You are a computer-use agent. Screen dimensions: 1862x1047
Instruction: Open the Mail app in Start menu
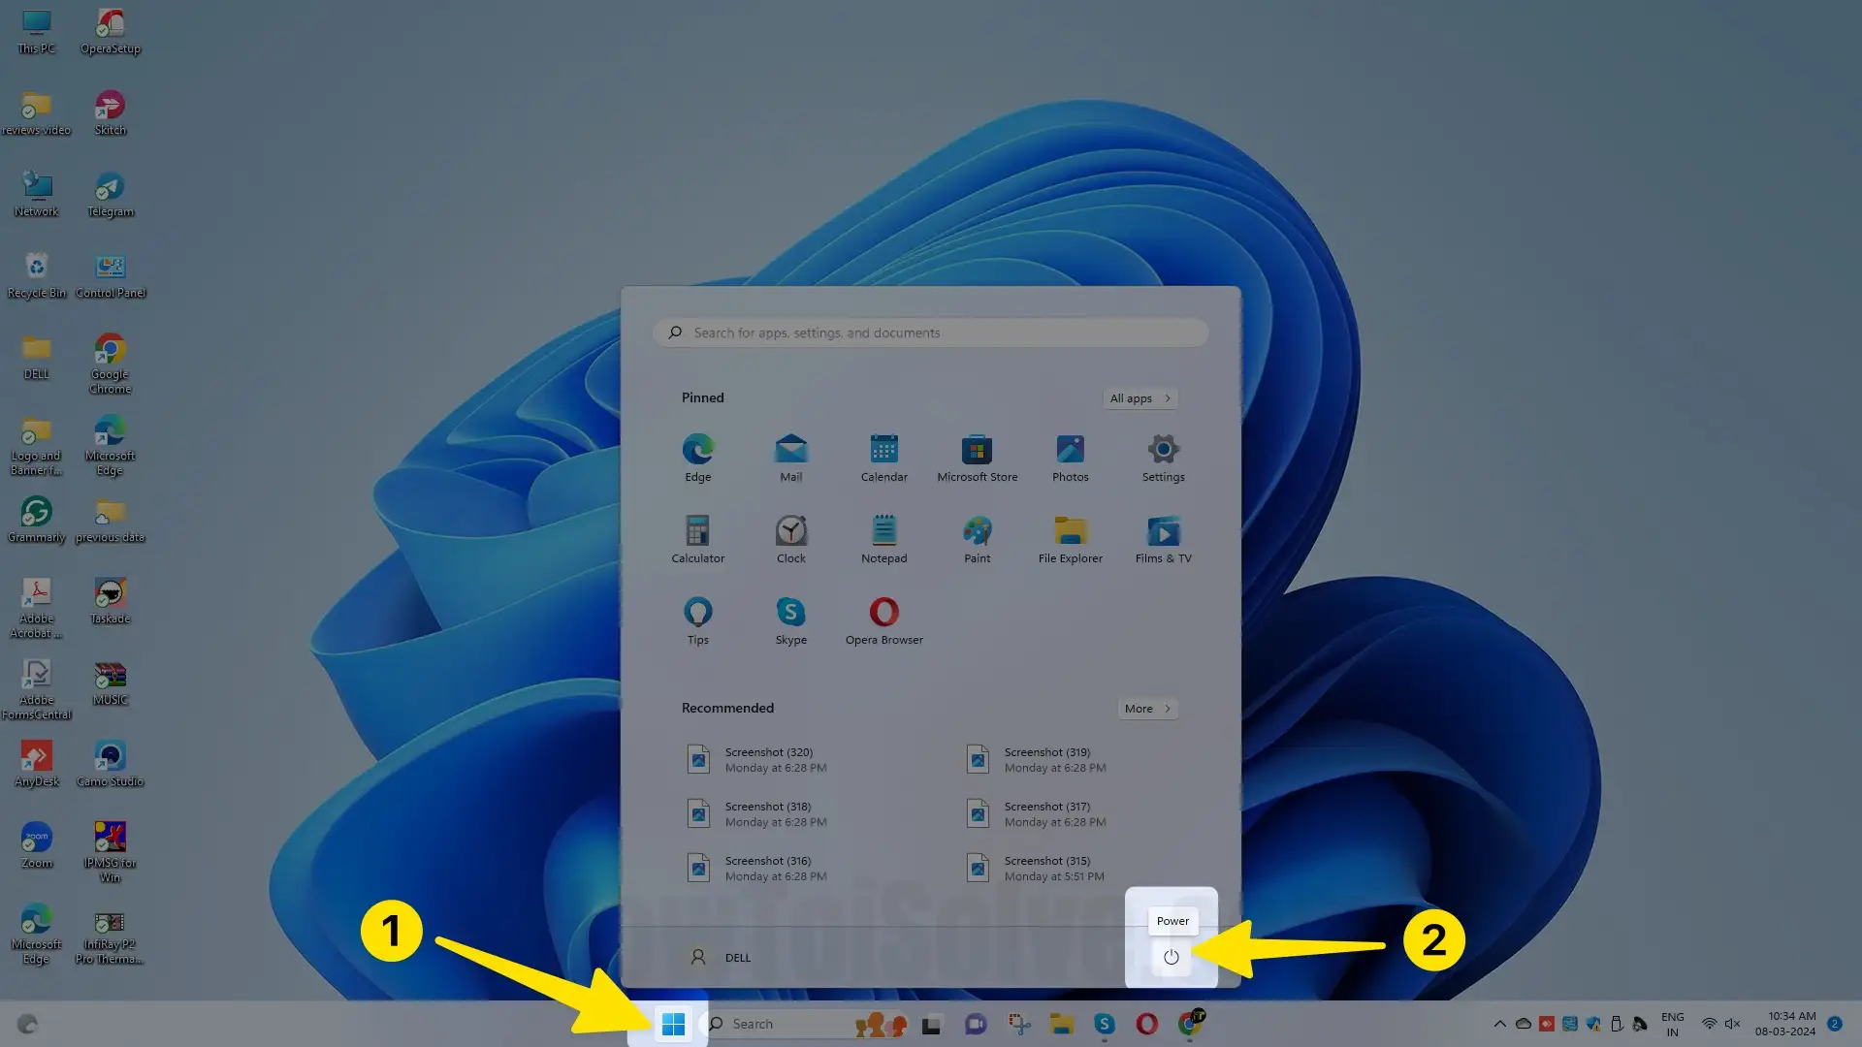pyautogui.click(x=791, y=459)
